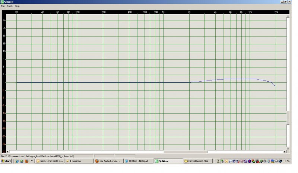Image resolution: width=298 pixels, height=173 pixels.
Task: Click the 0 dB axis label
Action: coord(3,82)
